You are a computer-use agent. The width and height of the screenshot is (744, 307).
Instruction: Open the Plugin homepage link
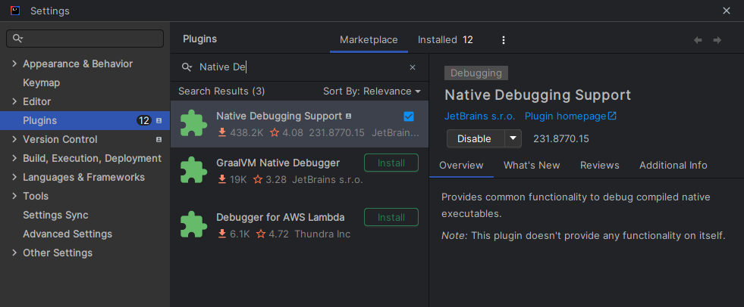click(x=570, y=116)
